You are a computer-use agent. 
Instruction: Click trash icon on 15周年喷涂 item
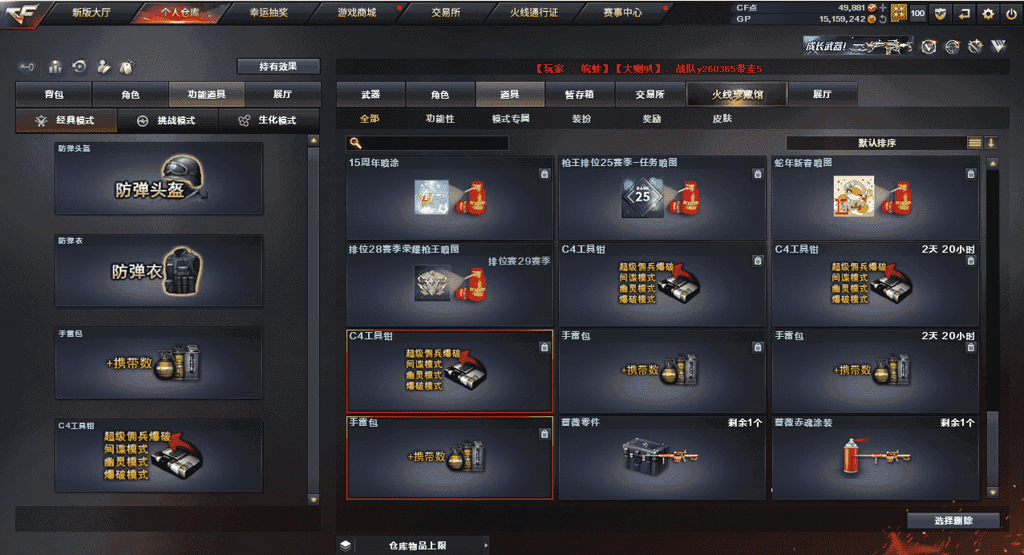pyautogui.click(x=544, y=173)
